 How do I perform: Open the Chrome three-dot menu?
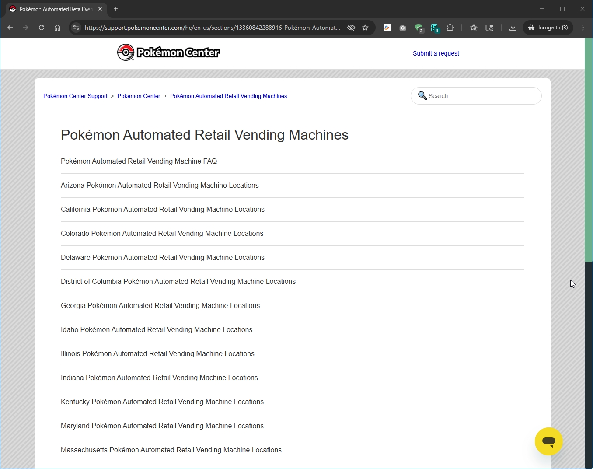pos(583,28)
